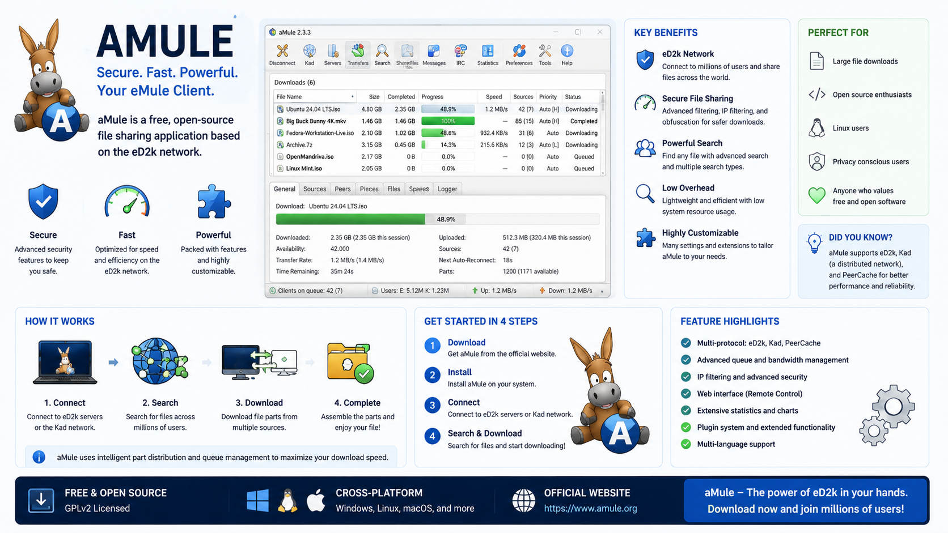The image size is (948, 533).
Task: Sort downloads by File Name column
Action: pyautogui.click(x=315, y=97)
